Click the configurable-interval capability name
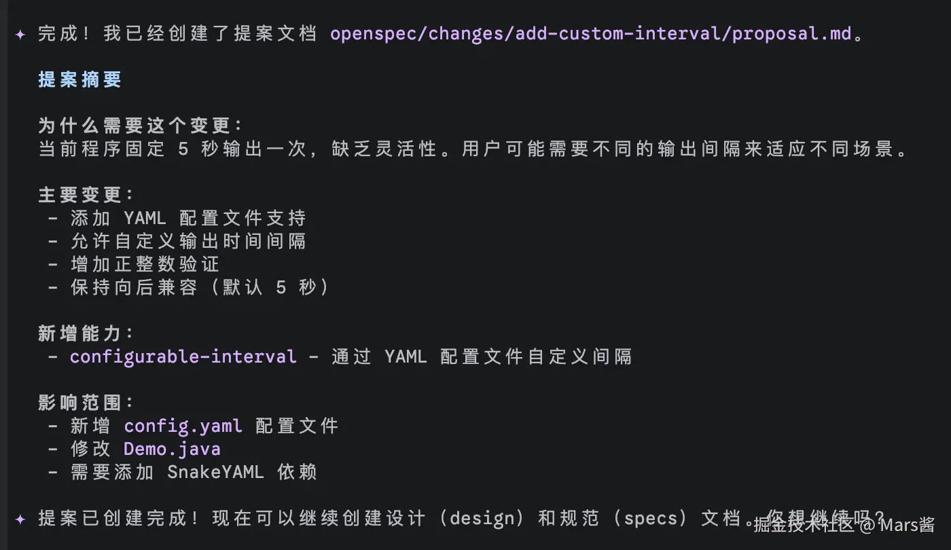The width and height of the screenshot is (951, 550). [x=183, y=356]
